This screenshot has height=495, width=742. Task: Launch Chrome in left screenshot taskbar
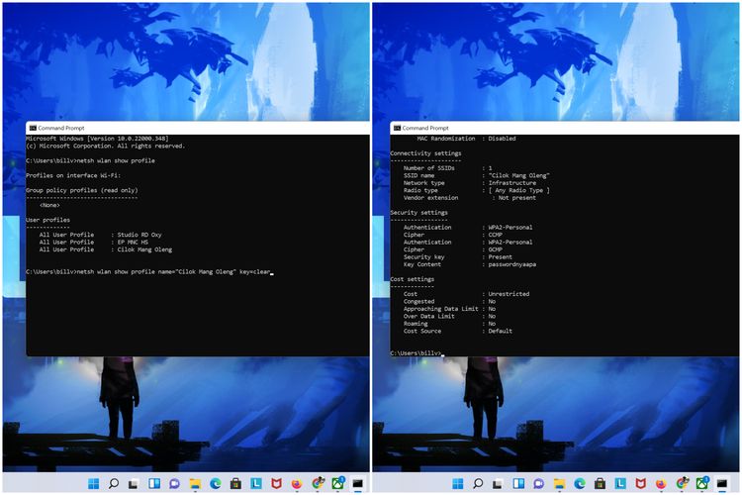(318, 483)
